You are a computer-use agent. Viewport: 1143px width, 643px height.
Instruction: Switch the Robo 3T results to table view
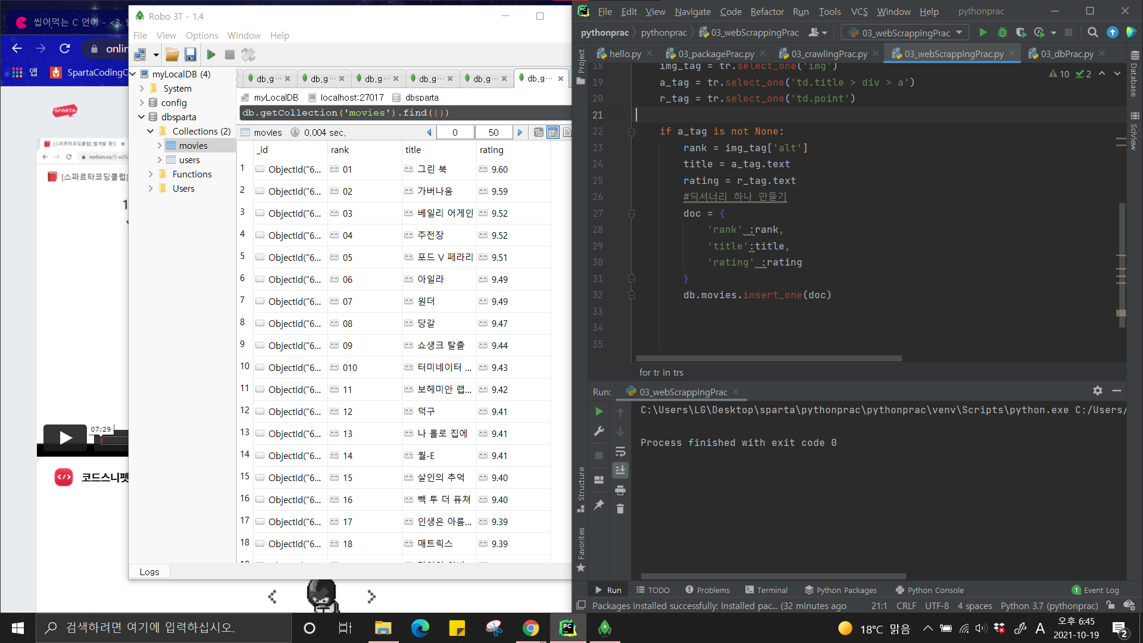click(553, 132)
